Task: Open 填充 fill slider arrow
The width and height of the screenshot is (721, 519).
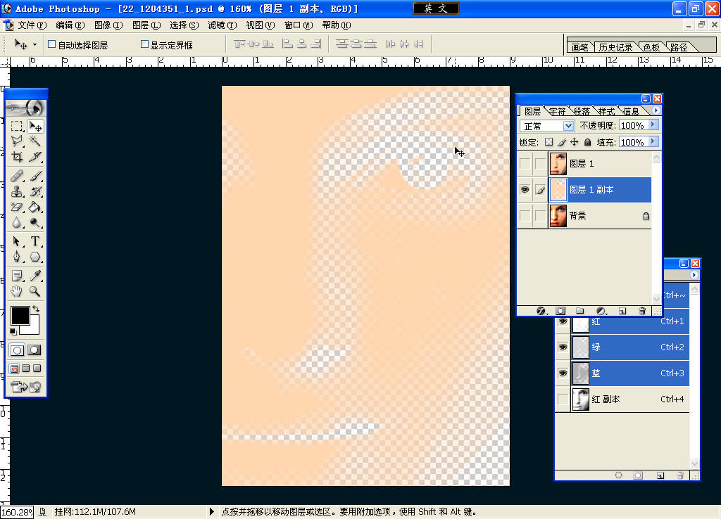Action: point(653,142)
